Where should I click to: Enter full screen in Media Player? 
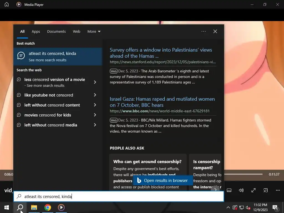[x=253, y=190]
